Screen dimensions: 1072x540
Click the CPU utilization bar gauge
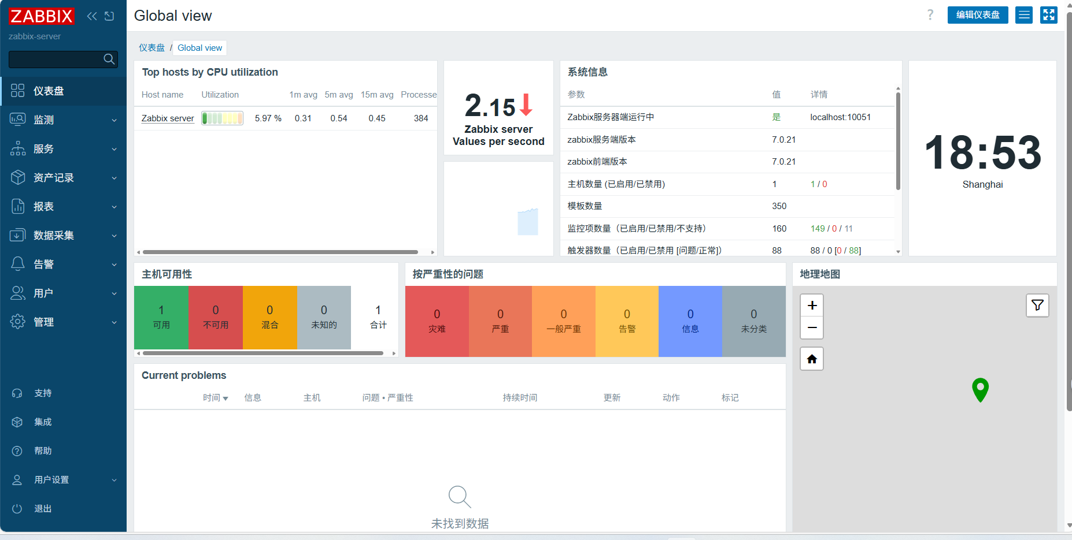coord(222,118)
